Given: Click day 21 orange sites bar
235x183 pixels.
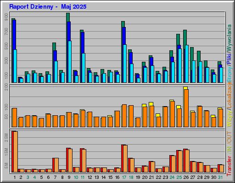Looking at the screenshot, I should (x=152, y=116).
